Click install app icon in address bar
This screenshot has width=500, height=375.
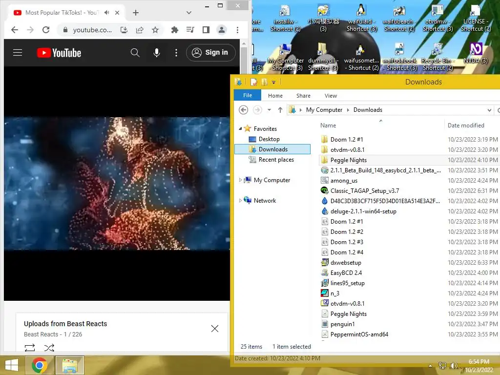(x=124, y=30)
